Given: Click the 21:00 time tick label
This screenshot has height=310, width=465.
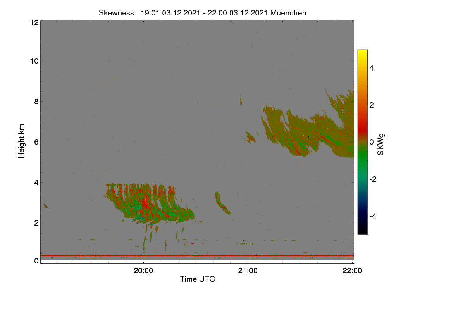Looking at the screenshot, I should pyautogui.click(x=248, y=271).
